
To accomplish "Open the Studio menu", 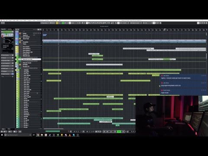I will point(34,20).
